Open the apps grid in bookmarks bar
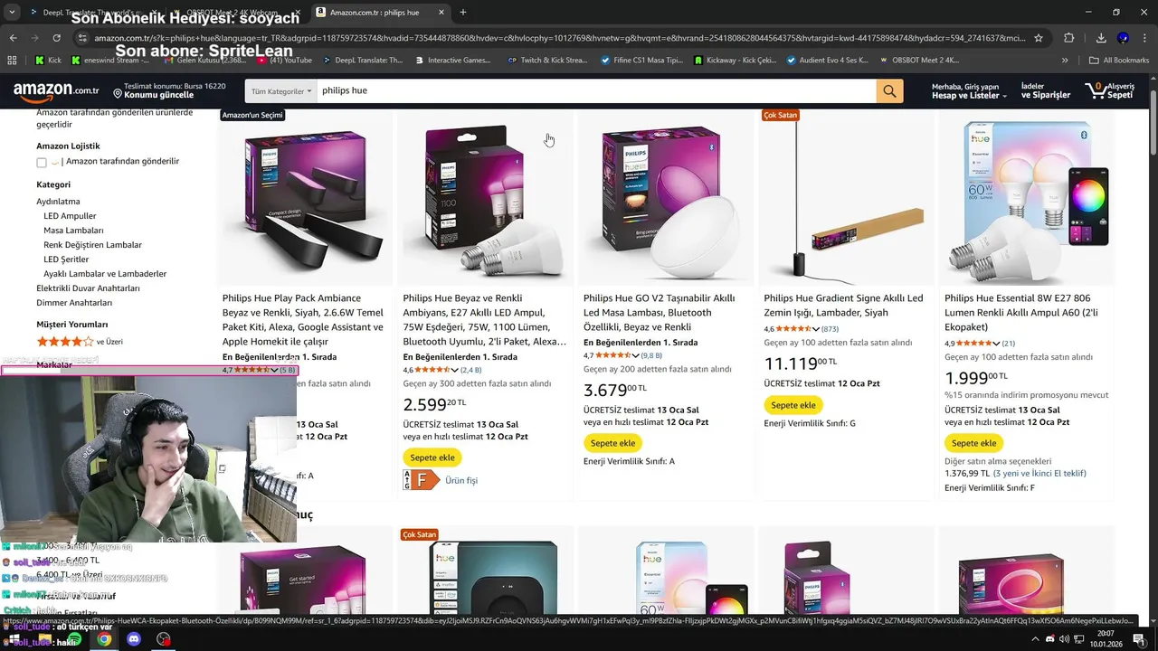Image resolution: width=1158 pixels, height=651 pixels. tap(12, 61)
